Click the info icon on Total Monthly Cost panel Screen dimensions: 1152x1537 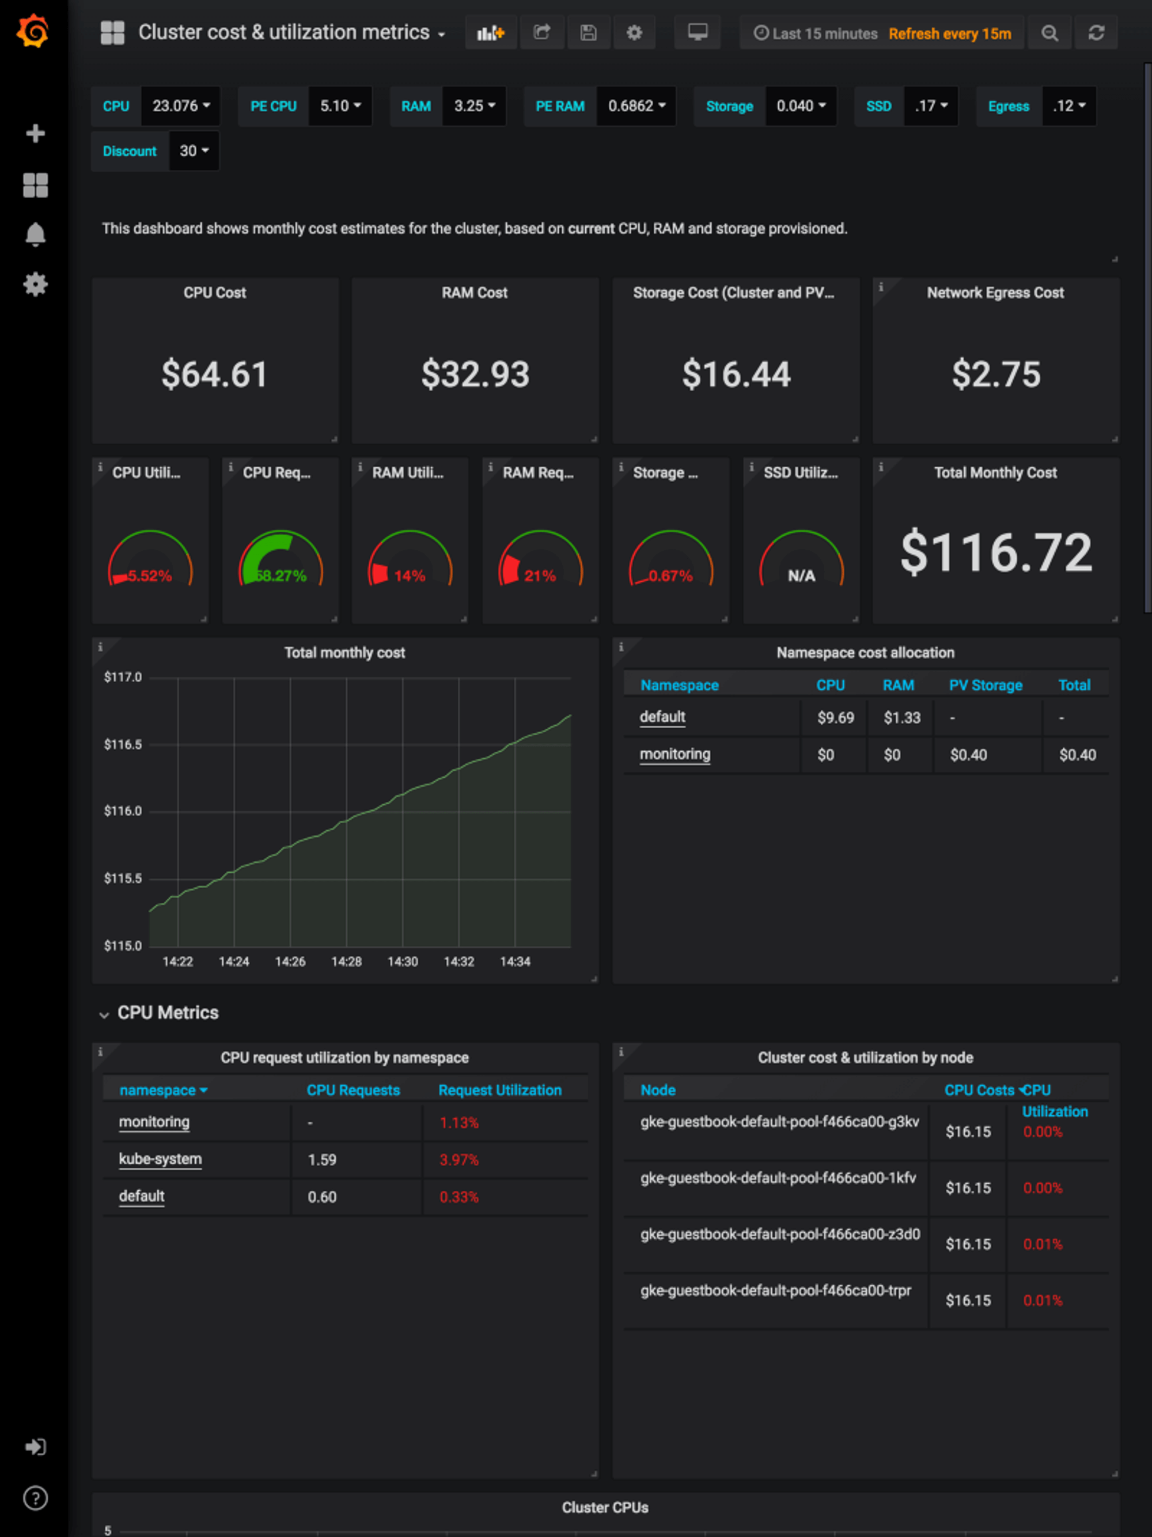tap(881, 468)
